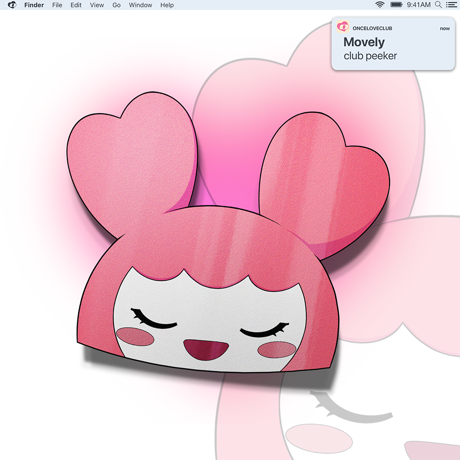This screenshot has width=460, height=460.
Task: Open the Help menu
Action: point(167,5)
